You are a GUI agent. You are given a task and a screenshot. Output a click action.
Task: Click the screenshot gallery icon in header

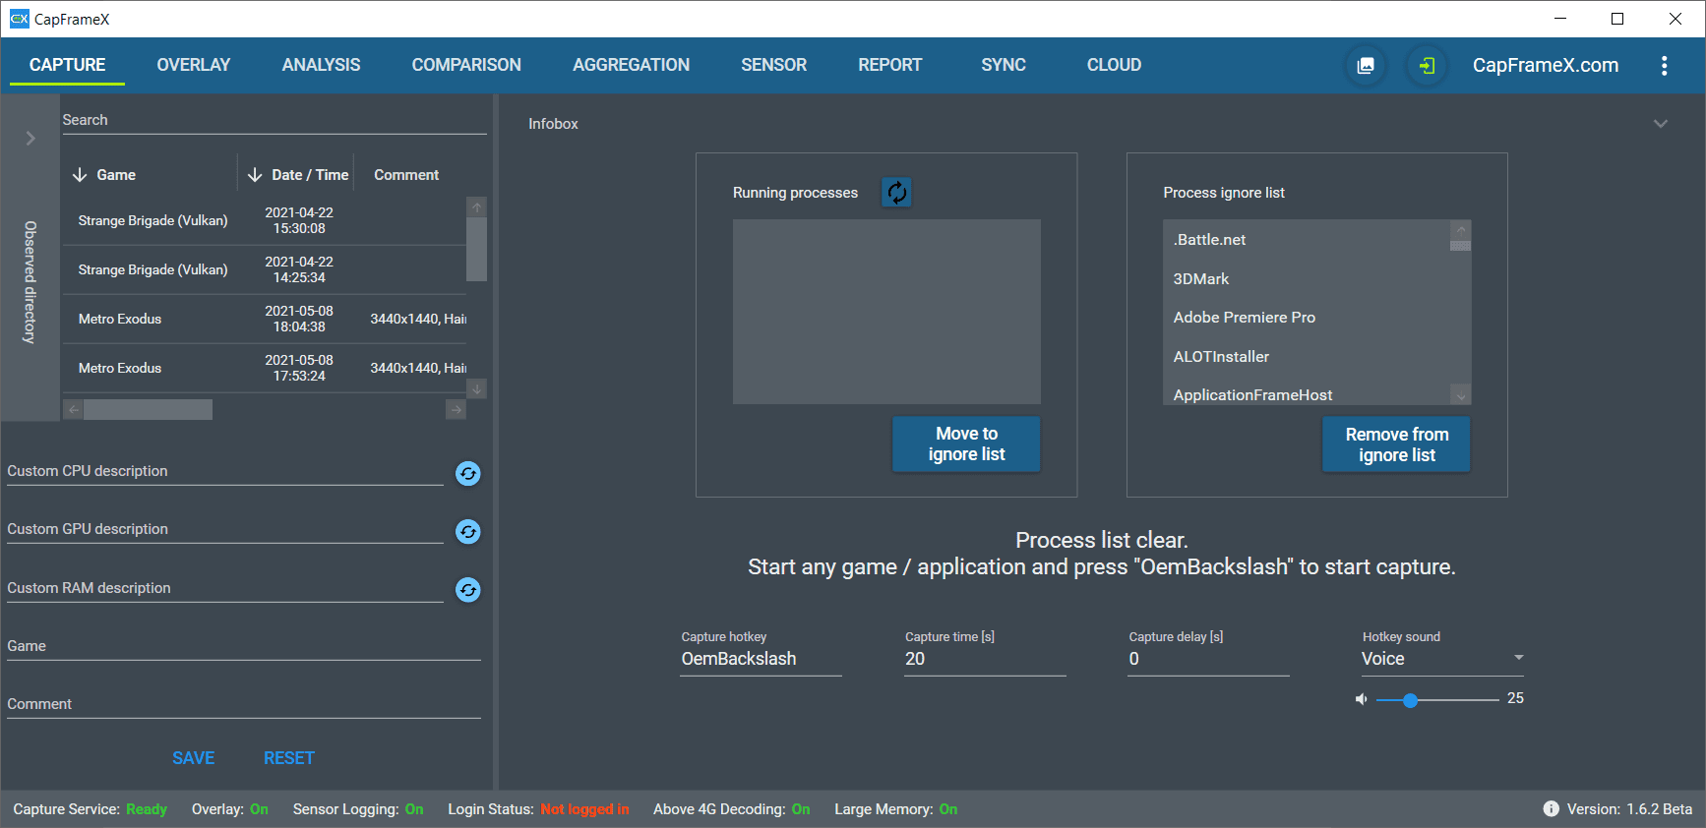pos(1366,66)
